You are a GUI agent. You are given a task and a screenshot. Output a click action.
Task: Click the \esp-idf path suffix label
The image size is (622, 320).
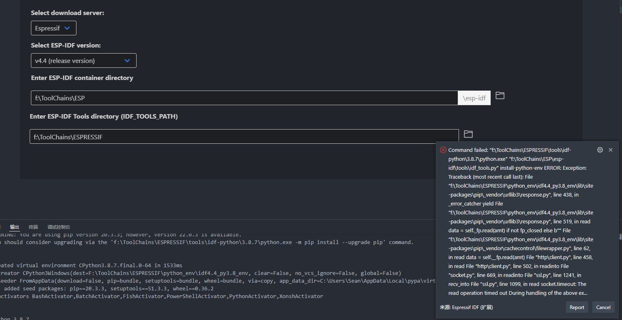coord(474,98)
